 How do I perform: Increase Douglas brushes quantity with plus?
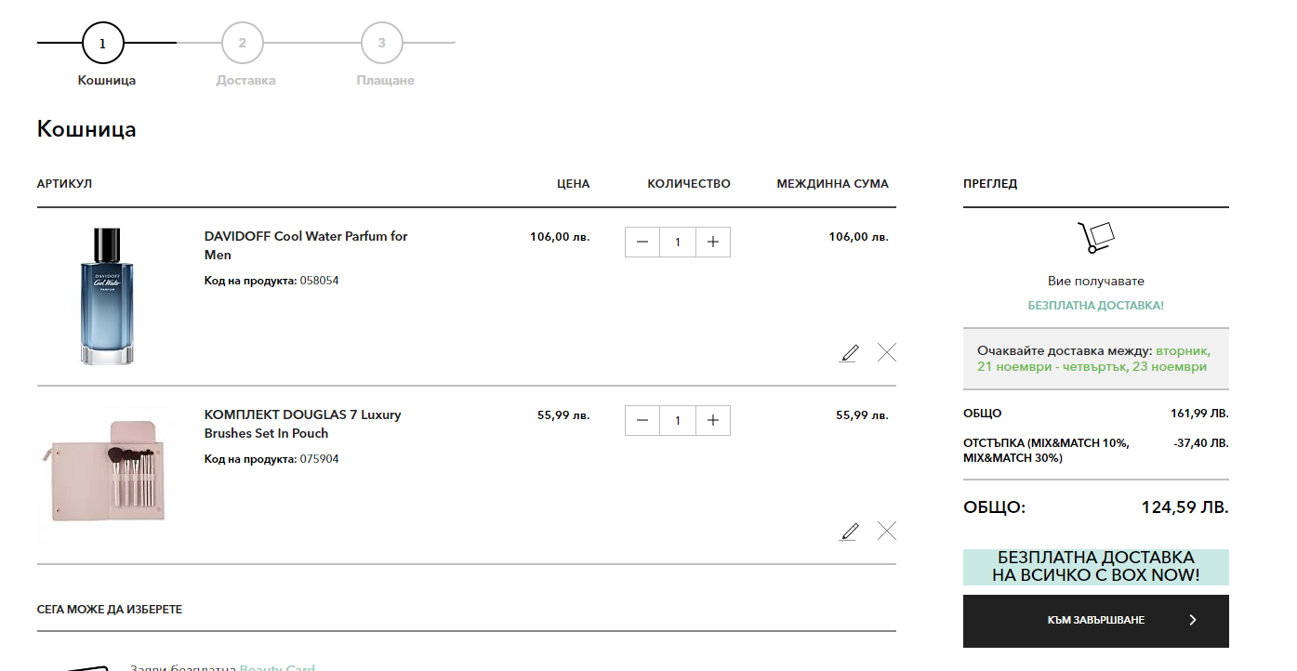click(x=713, y=420)
